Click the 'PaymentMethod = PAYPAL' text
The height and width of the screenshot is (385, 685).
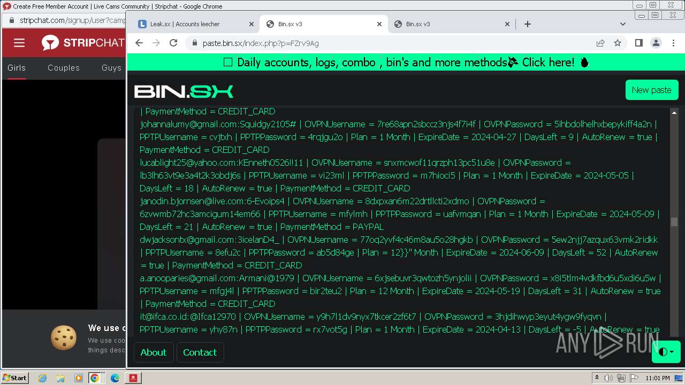(x=332, y=227)
